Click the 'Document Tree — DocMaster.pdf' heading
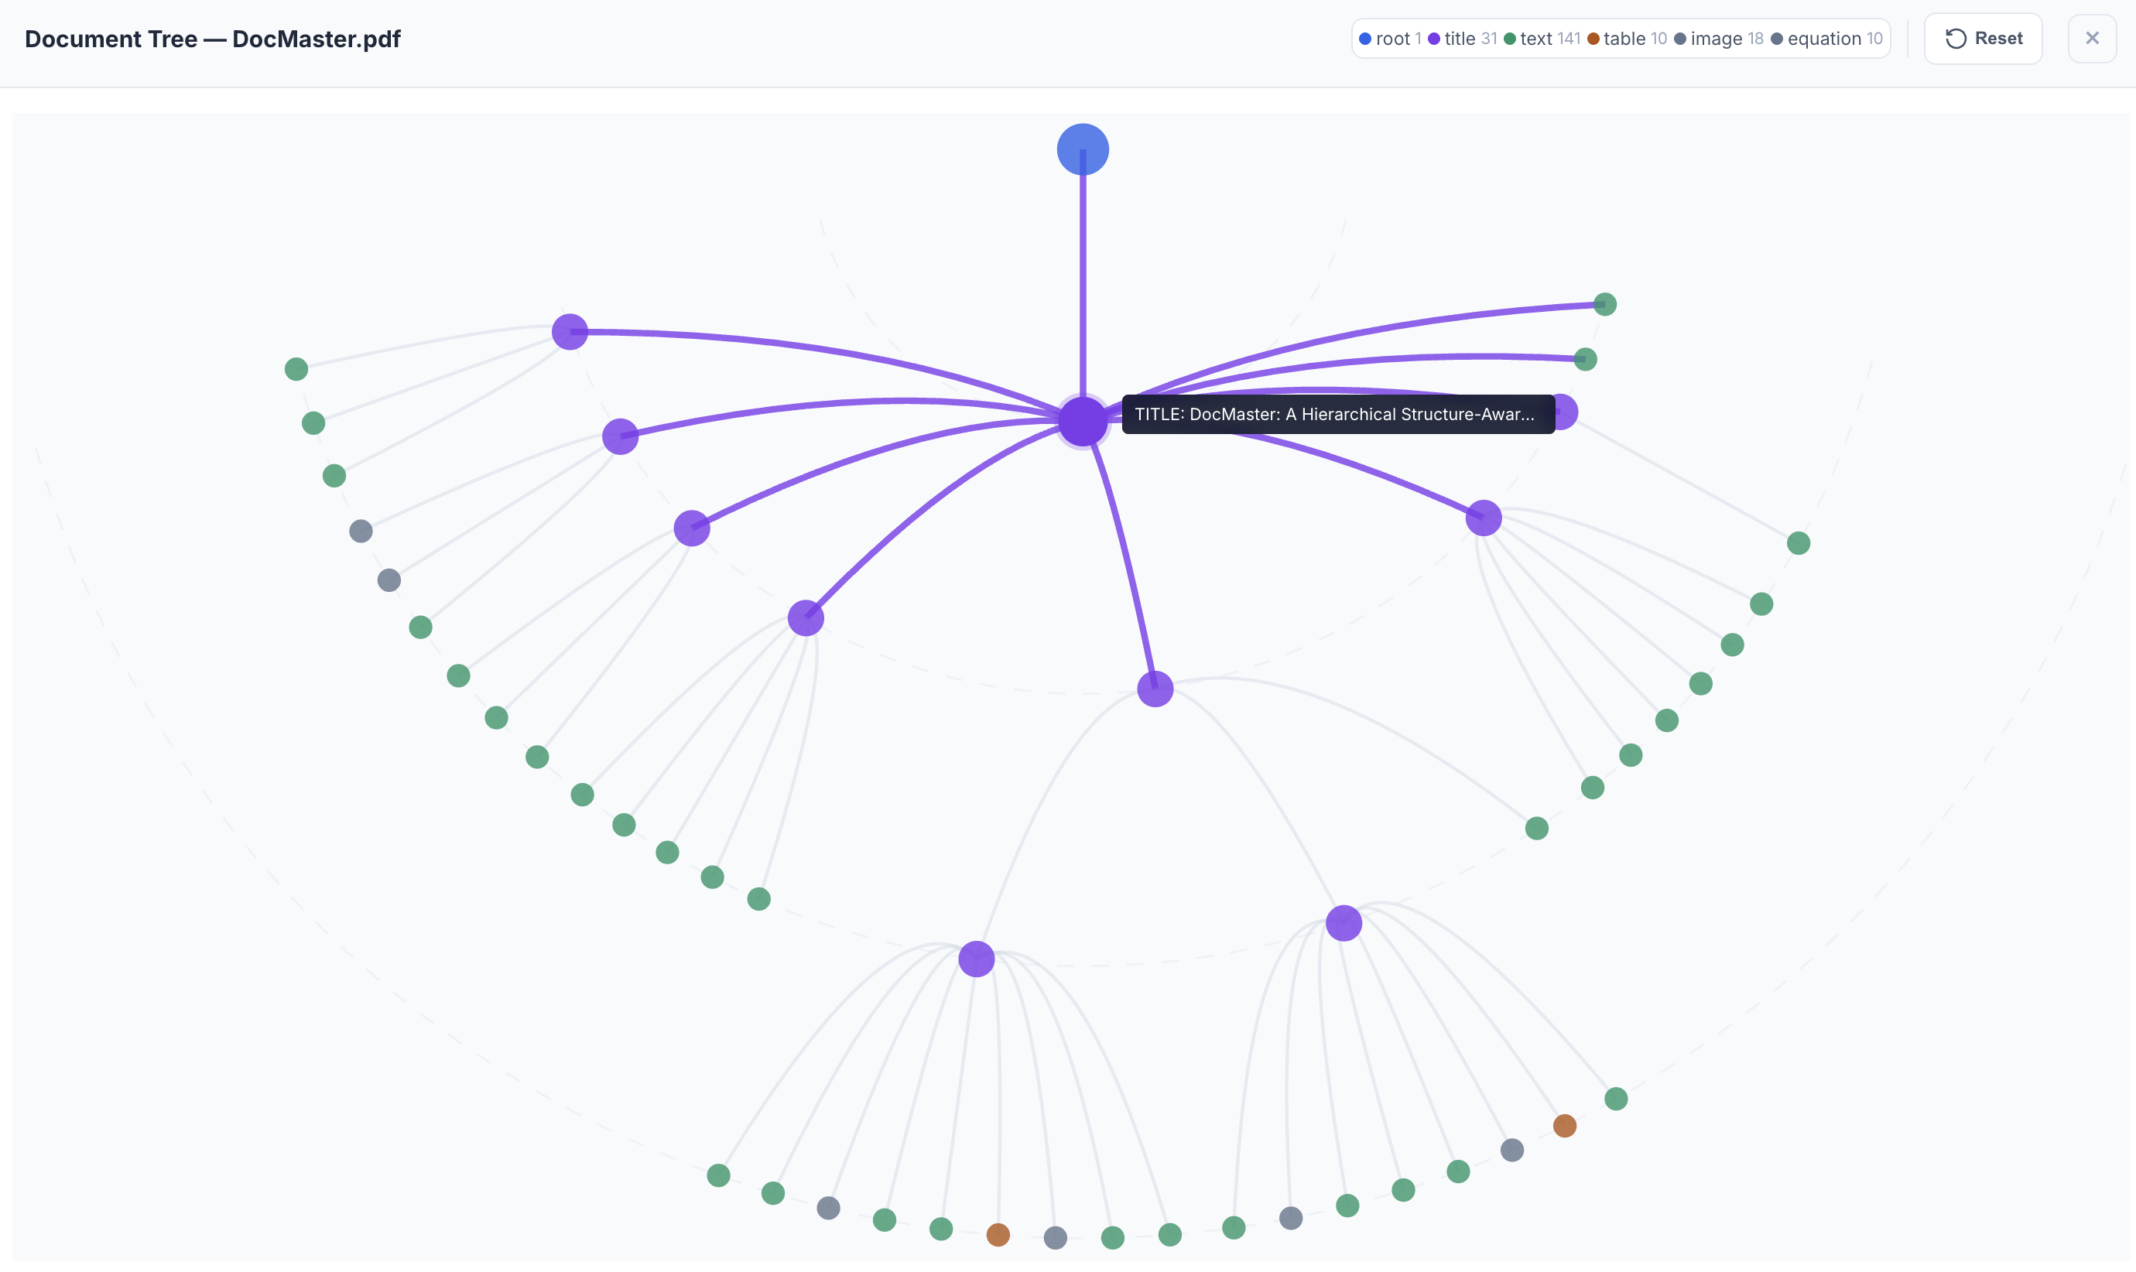 (213, 39)
